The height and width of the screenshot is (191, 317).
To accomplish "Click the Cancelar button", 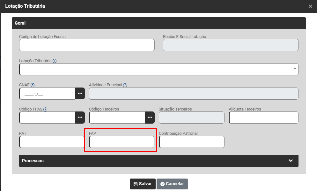I will point(172,184).
